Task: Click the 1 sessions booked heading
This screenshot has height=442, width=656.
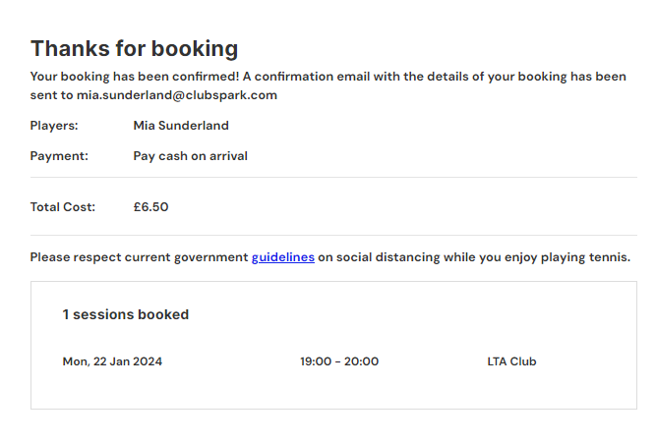Action: tap(126, 314)
